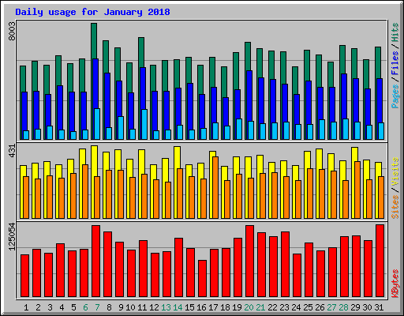The image size is (404, 316).
Task: Click green weekend day label 14
Action: [x=178, y=307]
